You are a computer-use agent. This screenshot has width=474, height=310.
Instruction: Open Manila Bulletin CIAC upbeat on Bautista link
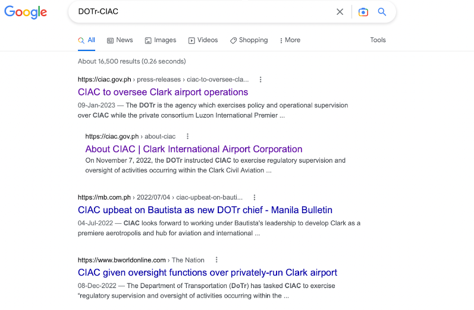[205, 210]
